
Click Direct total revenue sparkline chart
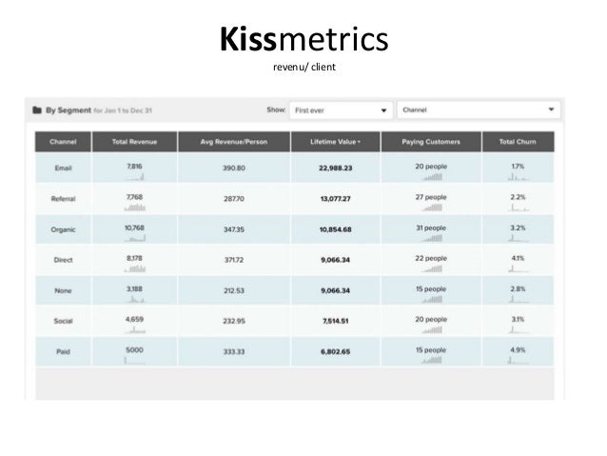[x=134, y=268]
